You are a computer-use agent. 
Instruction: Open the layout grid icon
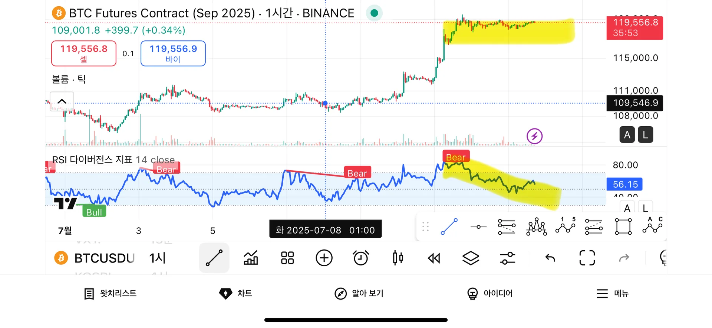tap(287, 258)
